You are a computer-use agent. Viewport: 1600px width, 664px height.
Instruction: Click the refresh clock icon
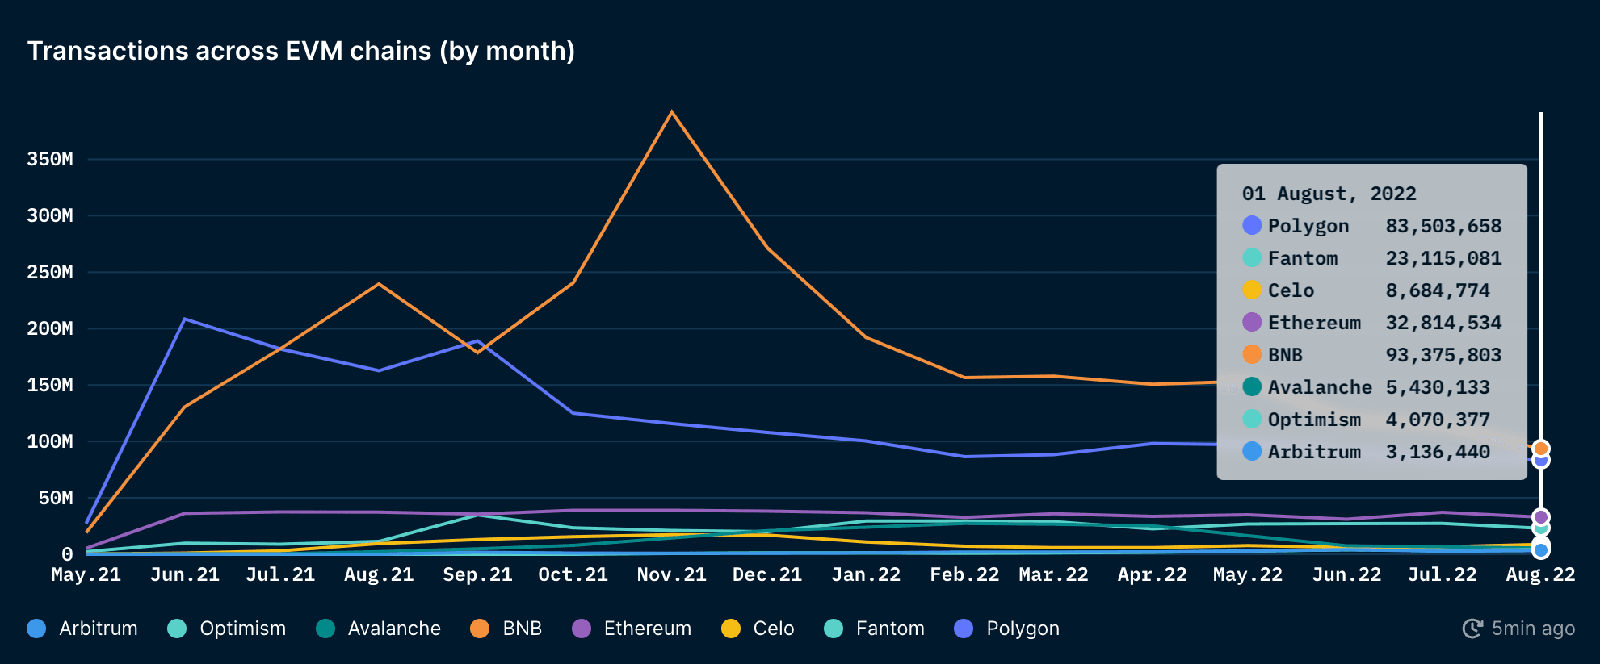click(x=1472, y=629)
